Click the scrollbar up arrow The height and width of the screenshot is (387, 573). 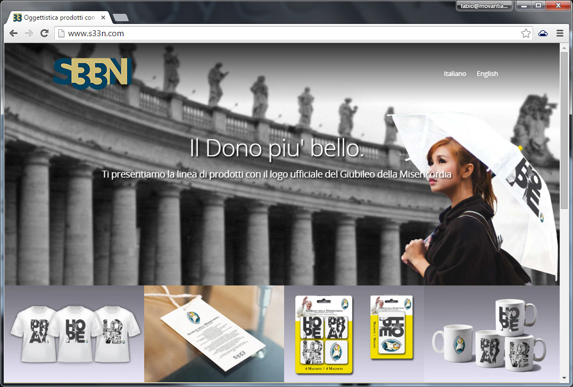tap(564, 47)
